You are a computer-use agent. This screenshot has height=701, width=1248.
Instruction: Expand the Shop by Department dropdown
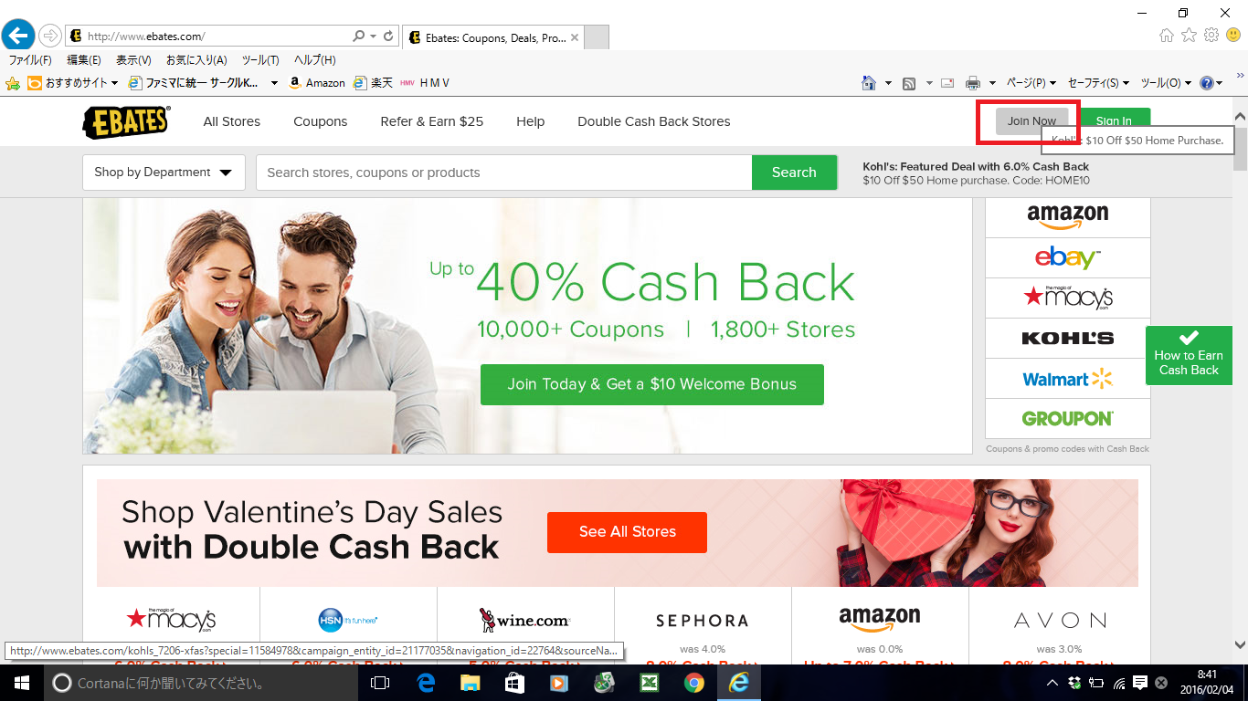point(164,173)
